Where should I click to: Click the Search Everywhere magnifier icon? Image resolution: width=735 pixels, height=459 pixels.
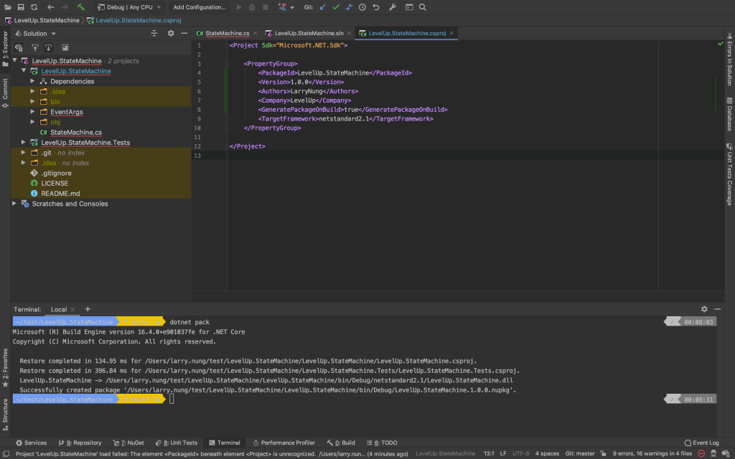tap(422, 7)
